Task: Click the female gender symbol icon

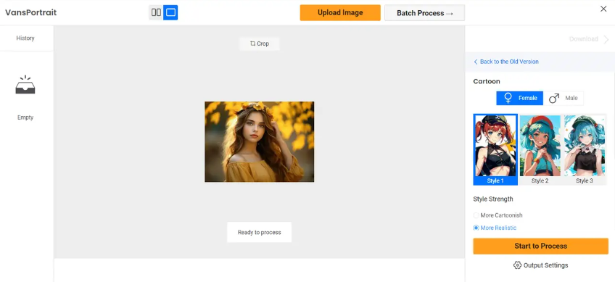Action: coord(508,98)
